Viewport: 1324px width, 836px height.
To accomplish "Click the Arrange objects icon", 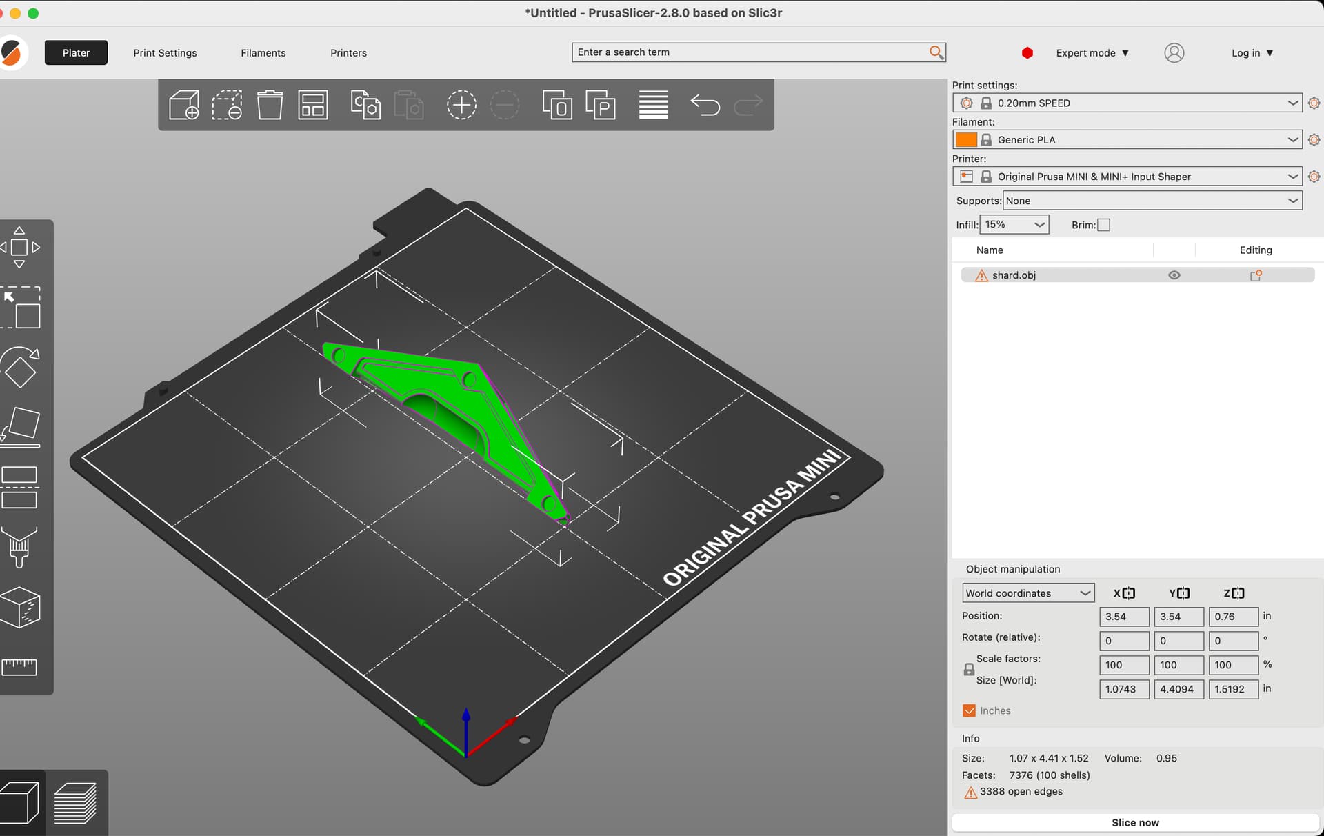I will 312,105.
